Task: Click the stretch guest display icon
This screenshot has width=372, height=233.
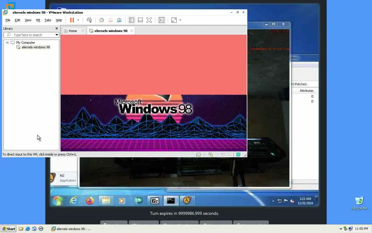Action: (174, 20)
